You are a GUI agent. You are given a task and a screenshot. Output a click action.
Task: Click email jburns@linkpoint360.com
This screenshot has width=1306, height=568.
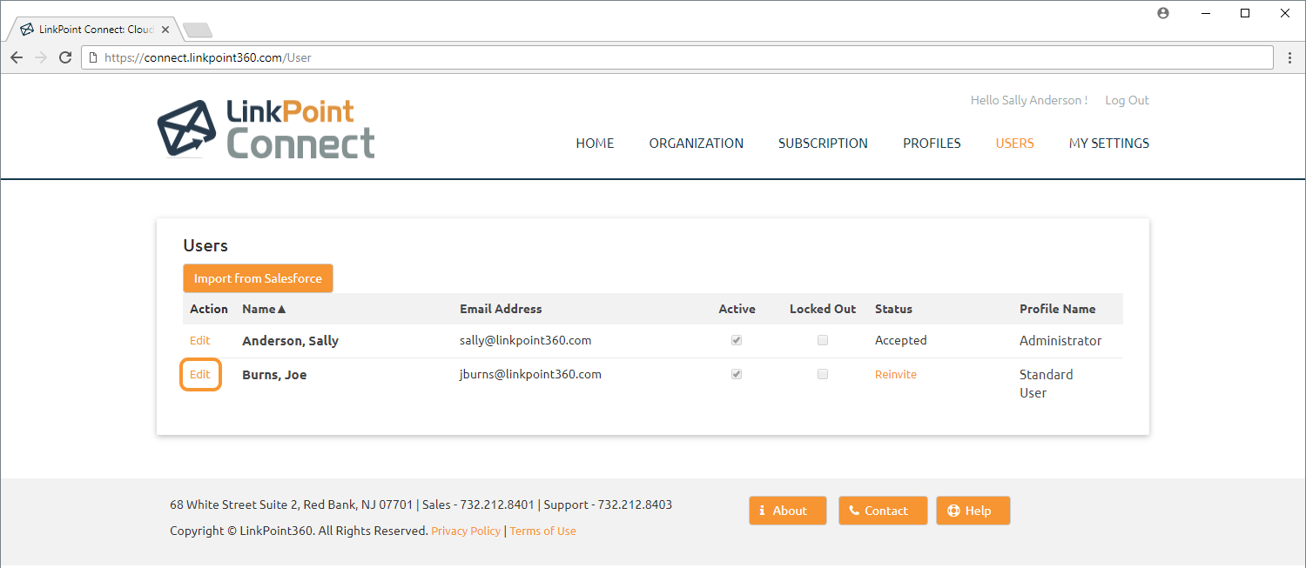point(530,375)
